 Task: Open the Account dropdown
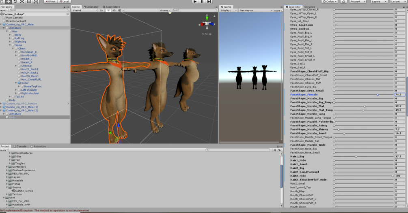click(357, 1)
